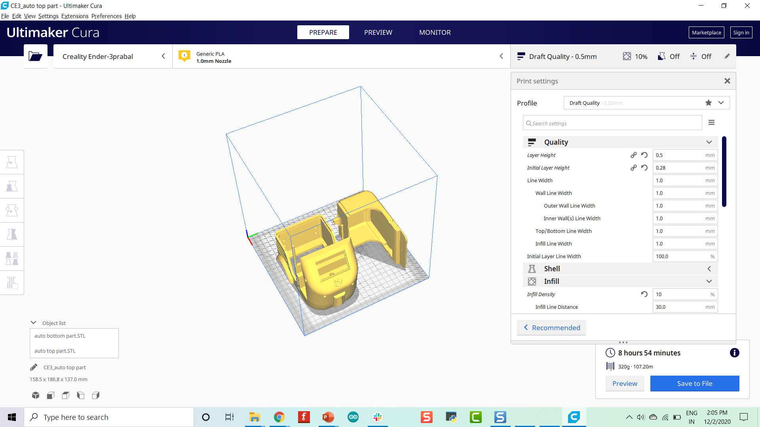Image resolution: width=760 pixels, height=427 pixels.
Task: Reset Infill Density value arrow
Action: click(644, 294)
